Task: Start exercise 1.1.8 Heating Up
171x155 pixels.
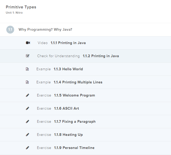Action: (x=68, y=135)
